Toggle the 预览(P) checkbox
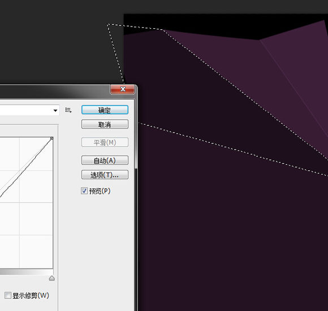The image size is (328, 311). pyautogui.click(x=84, y=191)
